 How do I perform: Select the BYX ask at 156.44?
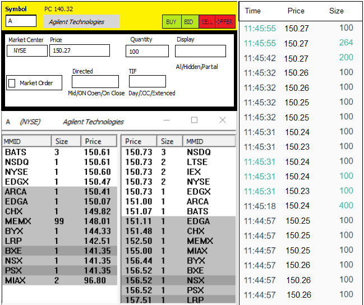(178, 261)
